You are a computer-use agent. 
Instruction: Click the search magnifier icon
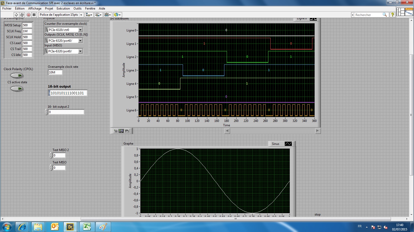point(385,15)
